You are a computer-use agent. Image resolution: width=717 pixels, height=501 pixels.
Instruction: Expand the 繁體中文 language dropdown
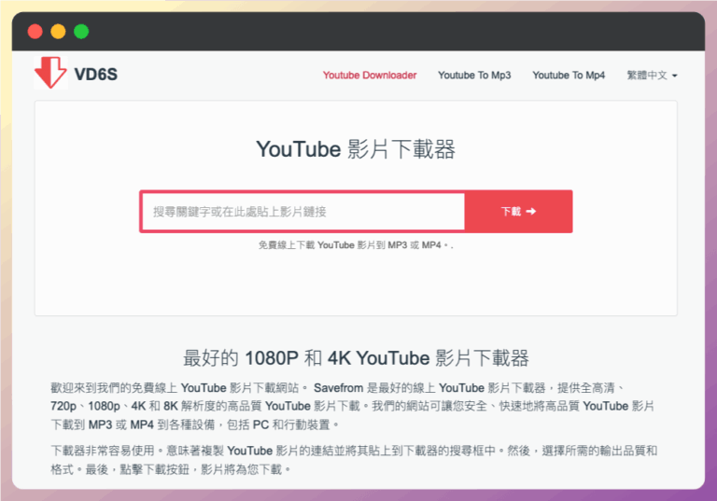tap(652, 75)
